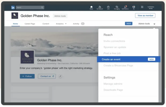The image size is (166, 107).
Task: Open the Me profile avatar
Action: click(134, 7)
